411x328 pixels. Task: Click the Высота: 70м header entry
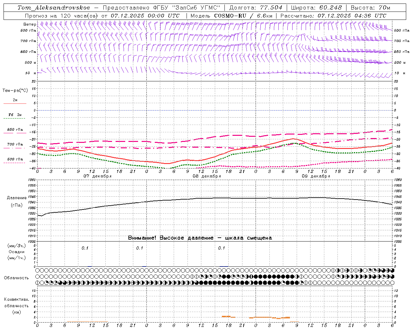point(371,8)
